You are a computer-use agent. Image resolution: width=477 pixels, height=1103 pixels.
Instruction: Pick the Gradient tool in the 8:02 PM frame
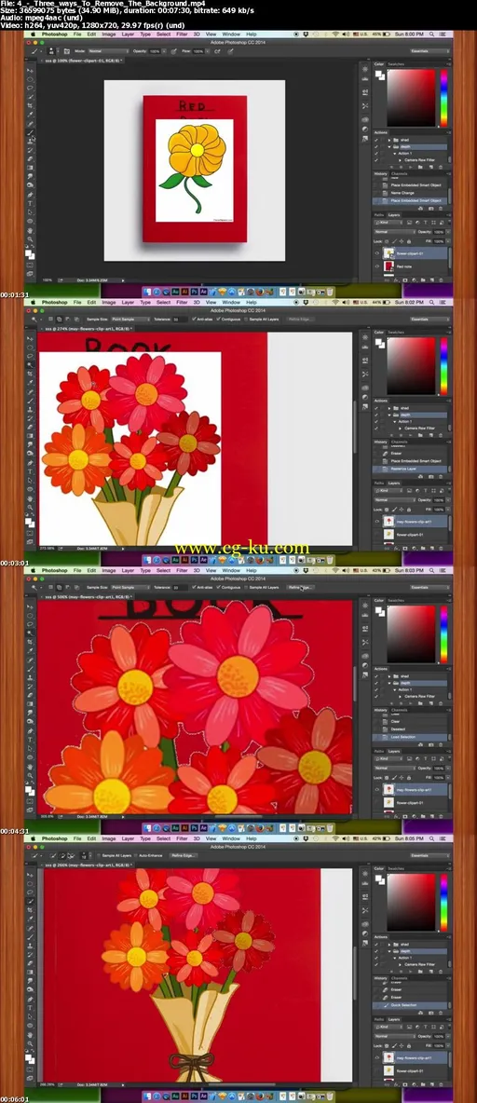tap(30, 436)
